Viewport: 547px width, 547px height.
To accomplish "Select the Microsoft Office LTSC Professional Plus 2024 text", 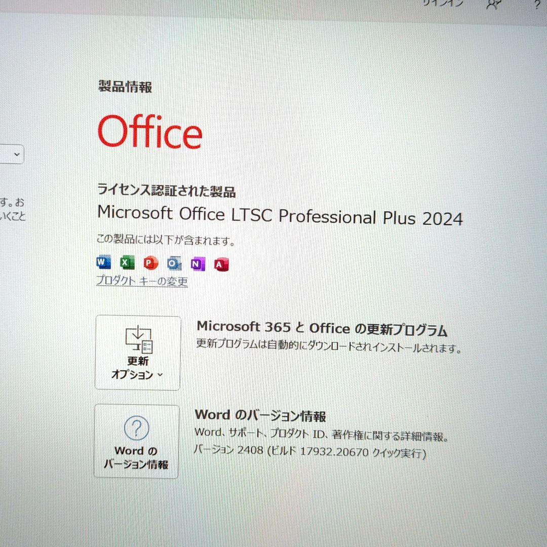I will click(x=280, y=216).
